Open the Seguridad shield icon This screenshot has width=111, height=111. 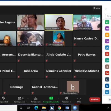click(x=4, y=98)
